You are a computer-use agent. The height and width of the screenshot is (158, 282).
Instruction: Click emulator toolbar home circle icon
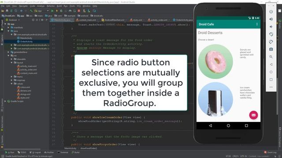271,72
